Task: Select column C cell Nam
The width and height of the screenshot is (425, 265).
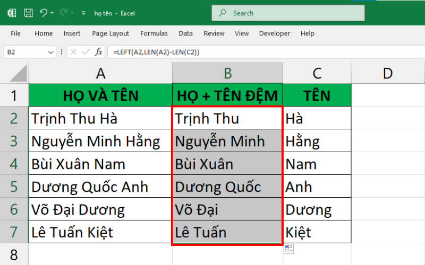Action: pos(317,163)
